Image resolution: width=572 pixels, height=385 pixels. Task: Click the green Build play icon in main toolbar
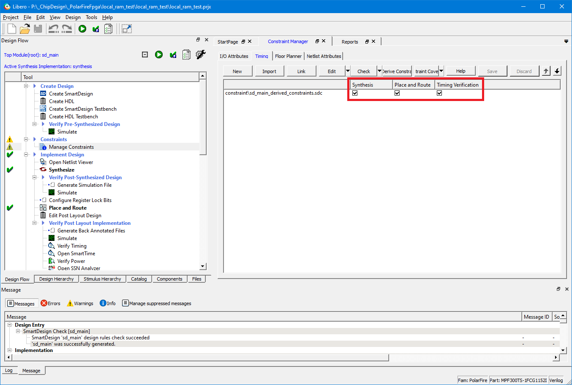tap(82, 29)
